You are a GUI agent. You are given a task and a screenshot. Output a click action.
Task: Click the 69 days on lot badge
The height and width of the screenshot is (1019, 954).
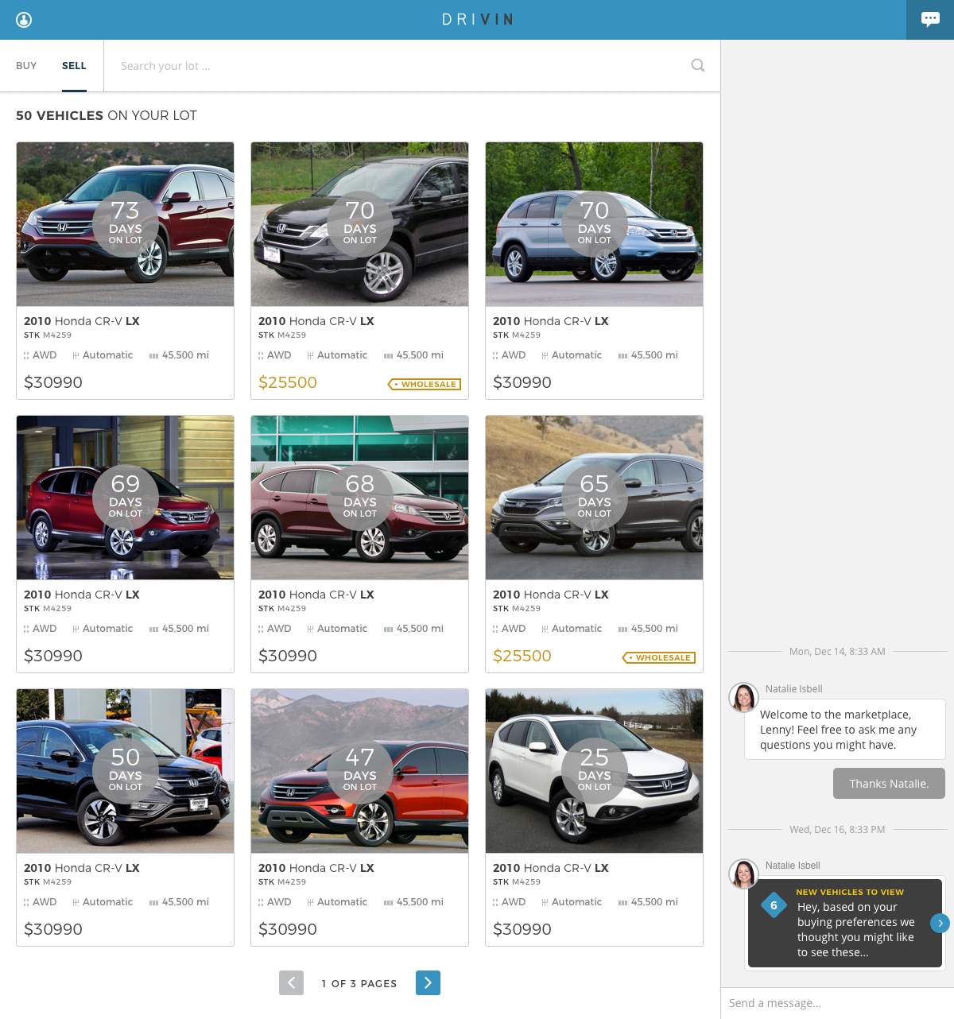point(126,497)
